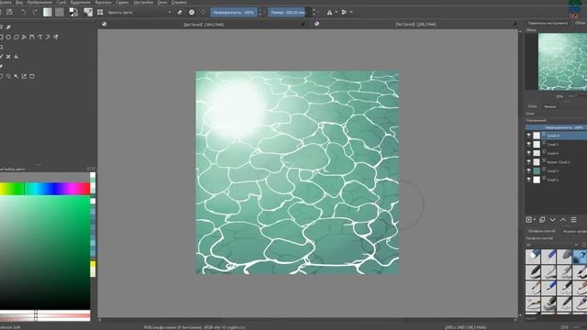Open the pattern picker in the toolbar
Viewport: 587px width, 330px height.
(60, 12)
